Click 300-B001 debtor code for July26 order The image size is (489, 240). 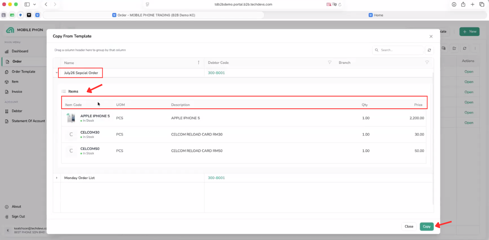(216, 72)
